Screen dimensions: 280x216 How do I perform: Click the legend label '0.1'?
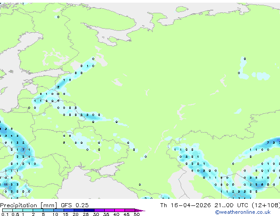coord(5,214)
